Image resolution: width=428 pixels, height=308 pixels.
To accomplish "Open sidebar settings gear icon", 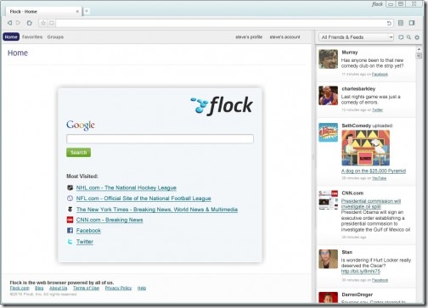I will click(x=417, y=37).
